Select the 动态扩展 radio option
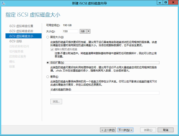This screenshot has width=179, height=136. pos(48,63)
